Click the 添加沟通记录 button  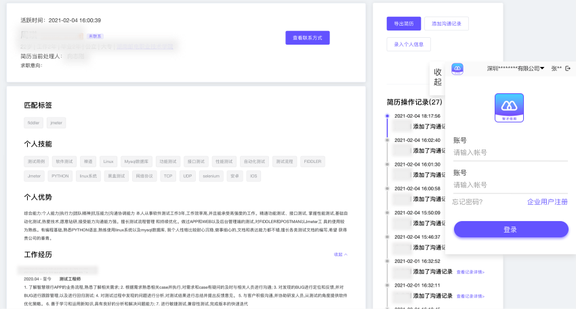[x=447, y=24]
